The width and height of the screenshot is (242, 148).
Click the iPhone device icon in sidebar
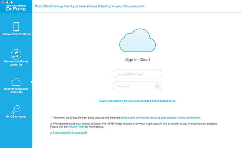(16, 27)
